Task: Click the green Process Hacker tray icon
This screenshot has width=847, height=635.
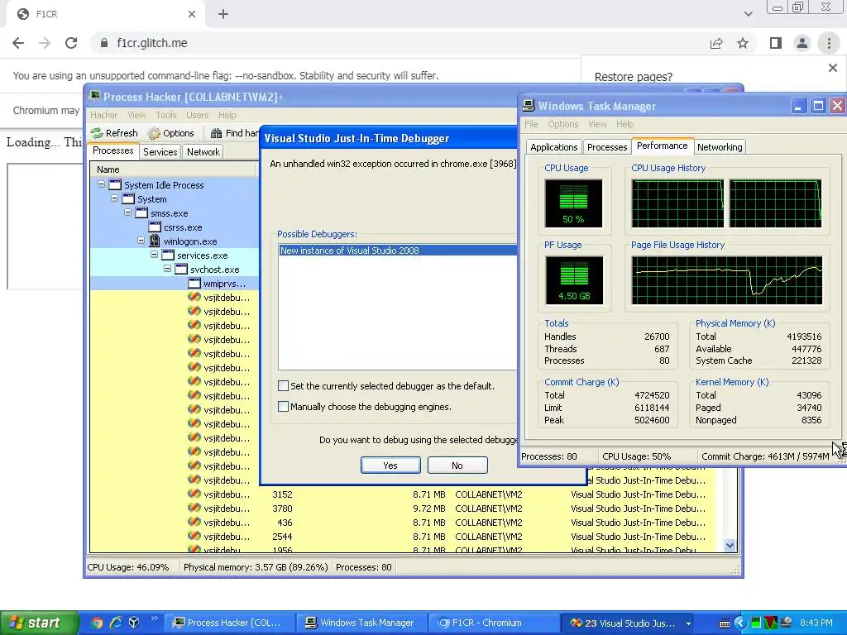Action: (x=756, y=623)
